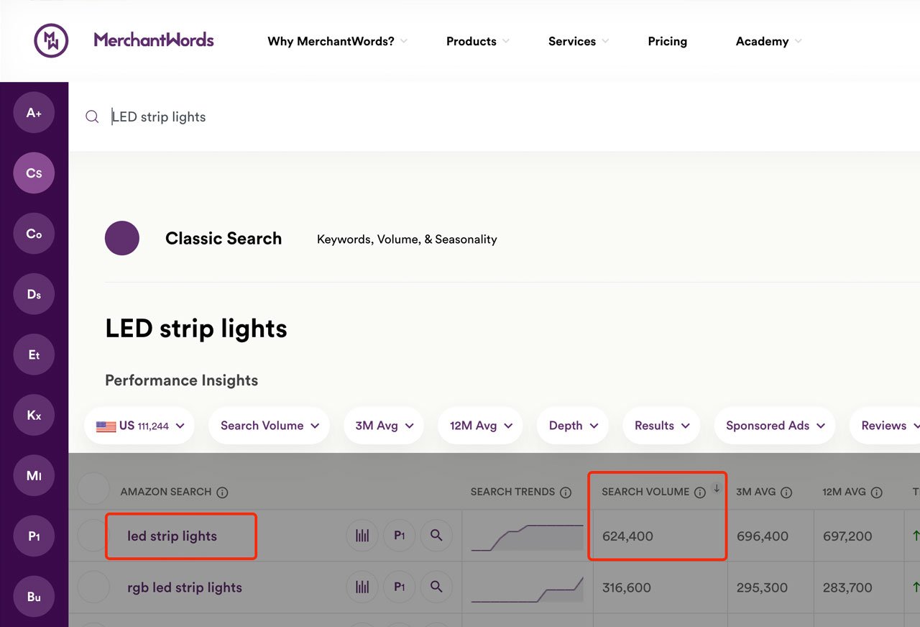Screen dimensions: 920x627
Task: Open the MI sidebar tool
Action: coord(34,476)
